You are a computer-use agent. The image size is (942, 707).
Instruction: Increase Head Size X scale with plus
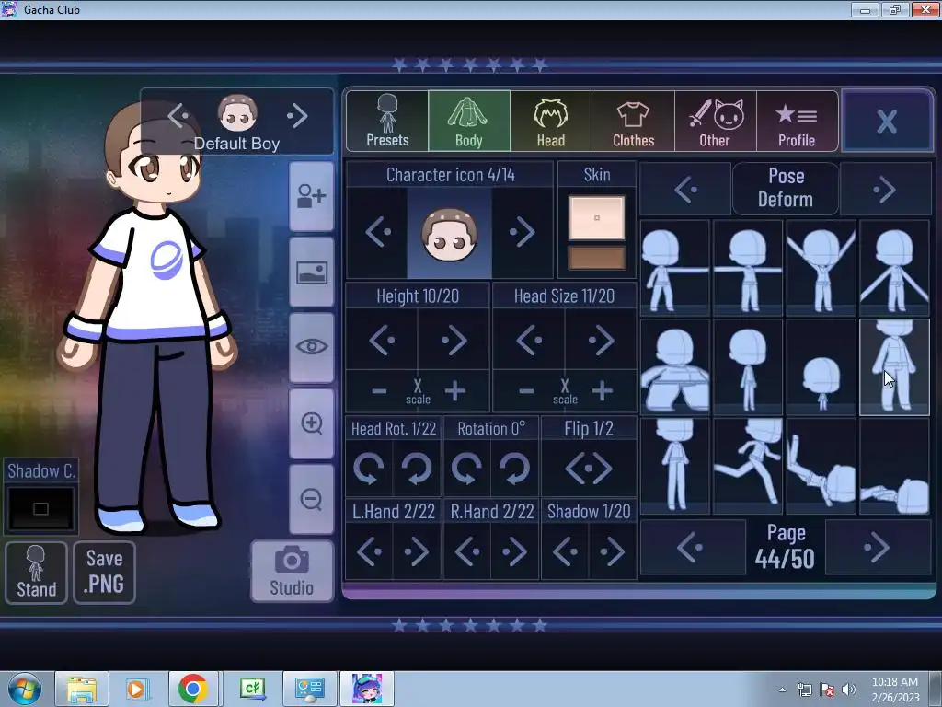[602, 391]
